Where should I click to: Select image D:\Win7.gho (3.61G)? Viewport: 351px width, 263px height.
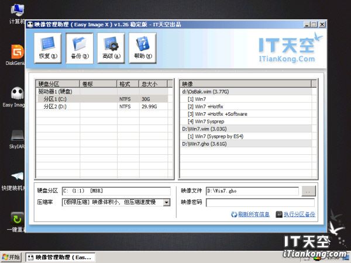tap(246, 144)
